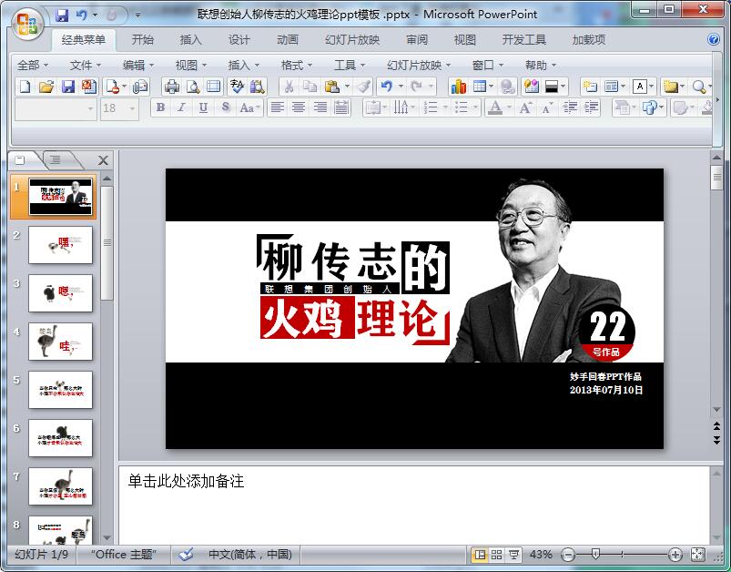Click "Office 主题" in status bar

[x=124, y=555]
